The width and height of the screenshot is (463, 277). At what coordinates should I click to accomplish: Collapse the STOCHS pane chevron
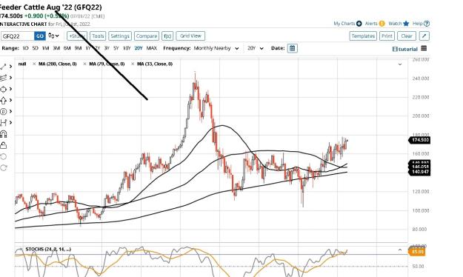coord(400,250)
